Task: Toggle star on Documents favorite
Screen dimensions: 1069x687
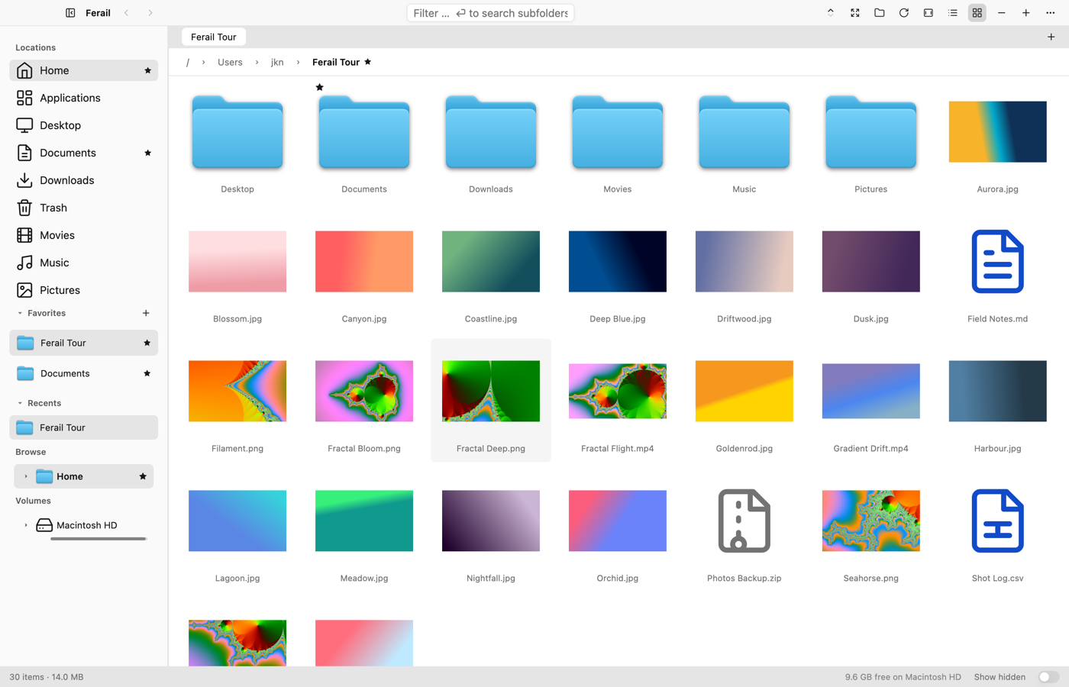Action: click(147, 373)
